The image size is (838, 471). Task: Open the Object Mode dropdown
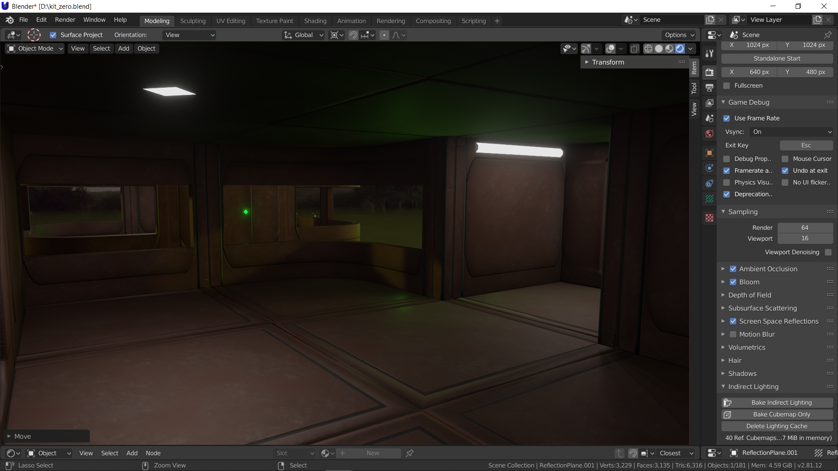(35, 48)
